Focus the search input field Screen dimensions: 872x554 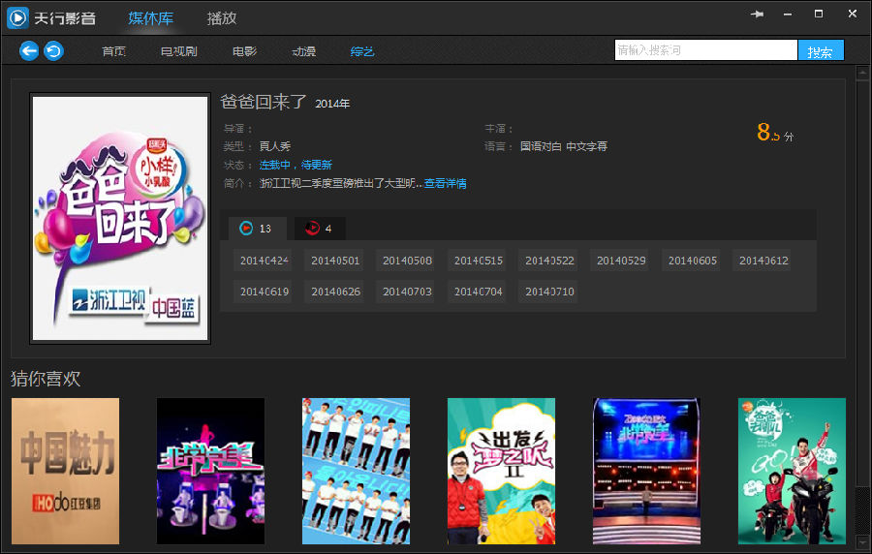705,50
